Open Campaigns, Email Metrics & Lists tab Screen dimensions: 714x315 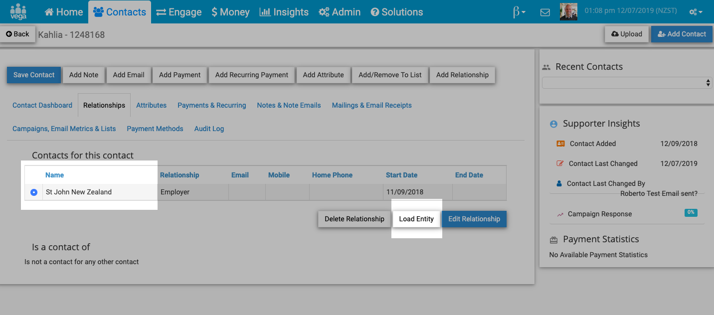(x=64, y=129)
